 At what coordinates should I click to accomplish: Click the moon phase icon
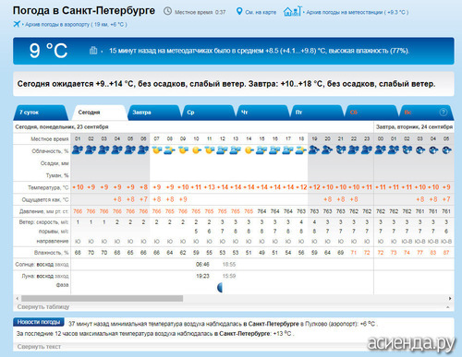click(x=220, y=288)
